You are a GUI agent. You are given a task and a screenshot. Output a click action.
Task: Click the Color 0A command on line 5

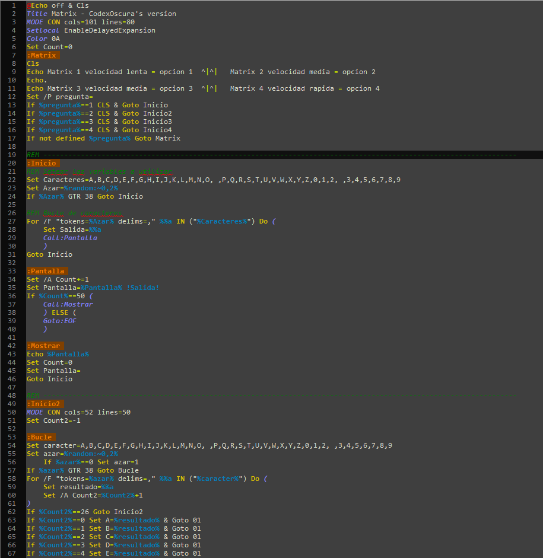(x=42, y=38)
